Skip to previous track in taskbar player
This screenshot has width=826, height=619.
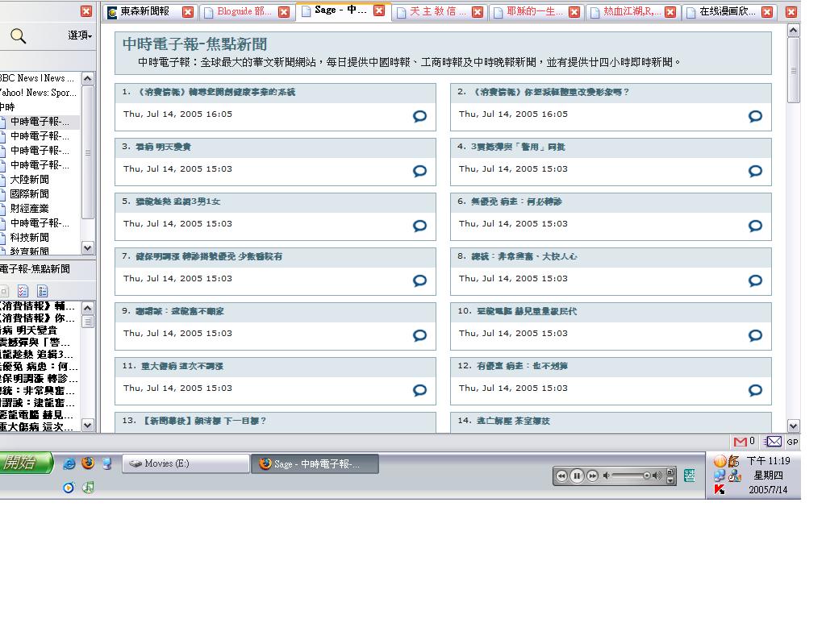click(x=561, y=476)
